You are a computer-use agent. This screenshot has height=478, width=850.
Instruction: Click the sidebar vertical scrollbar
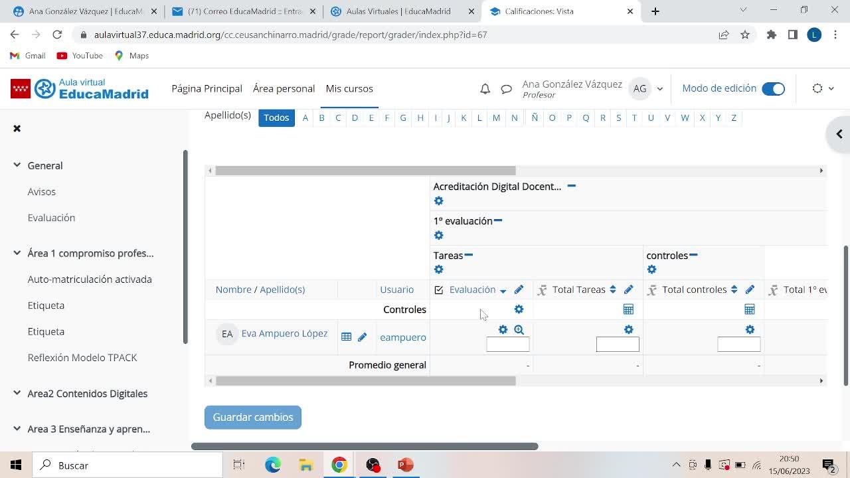pos(185,247)
